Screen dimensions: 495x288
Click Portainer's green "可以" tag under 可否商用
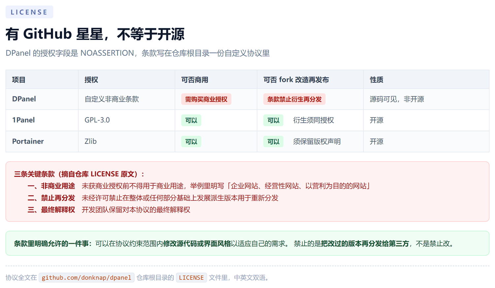[x=191, y=142]
